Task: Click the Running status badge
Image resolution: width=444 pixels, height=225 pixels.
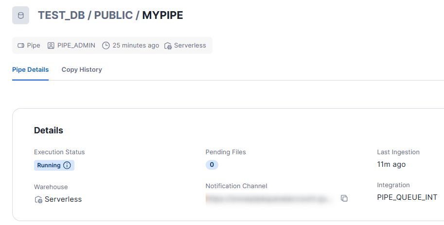Action: (x=49, y=165)
